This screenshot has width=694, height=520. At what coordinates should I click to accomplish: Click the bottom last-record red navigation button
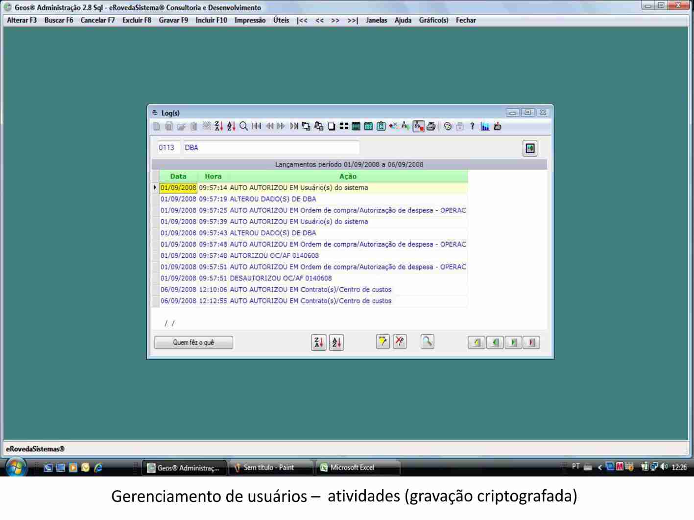click(x=531, y=342)
